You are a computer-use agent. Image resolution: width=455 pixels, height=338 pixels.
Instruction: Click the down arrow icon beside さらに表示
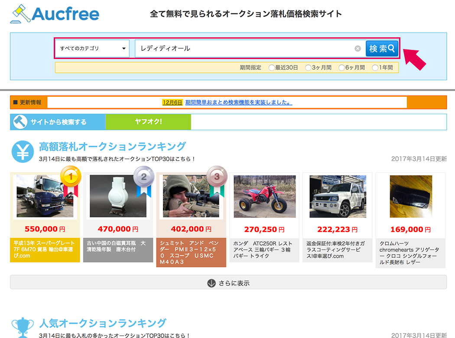[211, 283]
